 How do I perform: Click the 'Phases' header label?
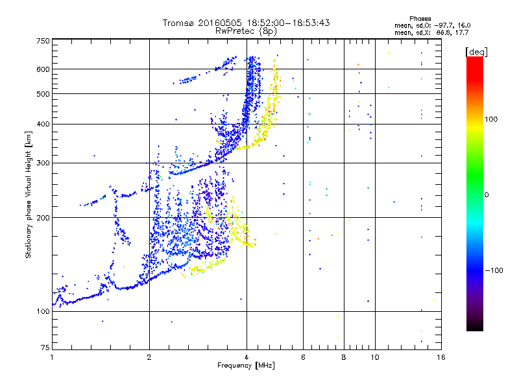(x=420, y=19)
